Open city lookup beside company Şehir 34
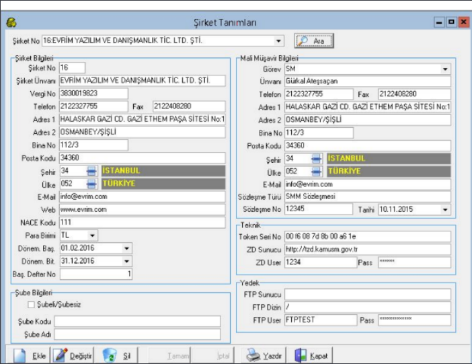This screenshot has width=472, height=364. click(92, 171)
